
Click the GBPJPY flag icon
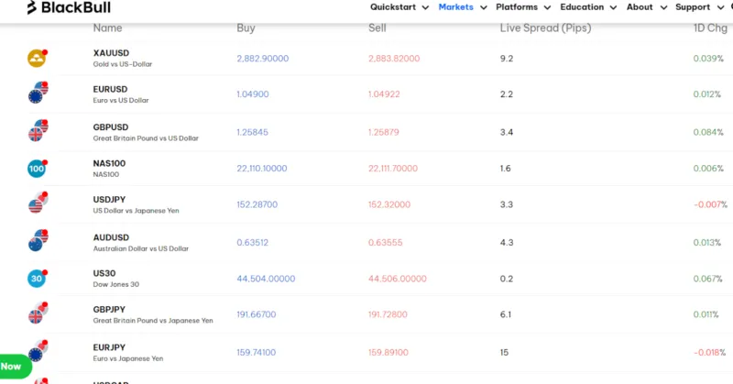38,315
